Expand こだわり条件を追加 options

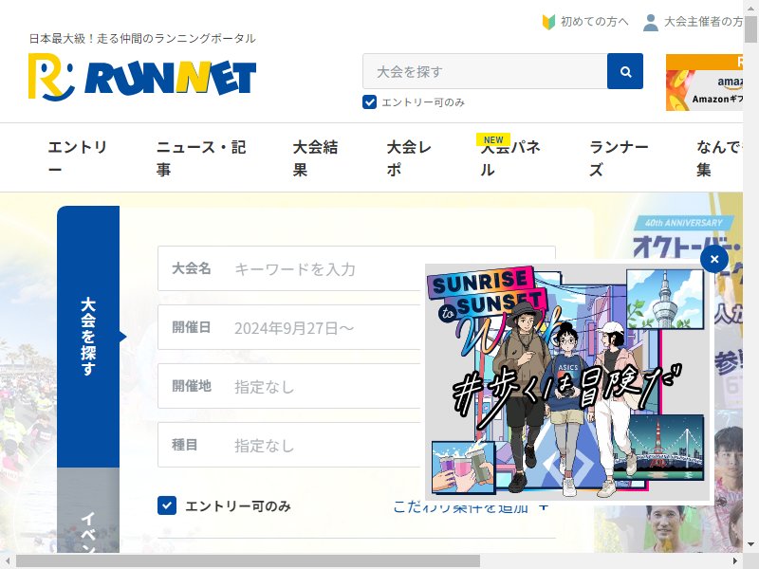[471, 506]
